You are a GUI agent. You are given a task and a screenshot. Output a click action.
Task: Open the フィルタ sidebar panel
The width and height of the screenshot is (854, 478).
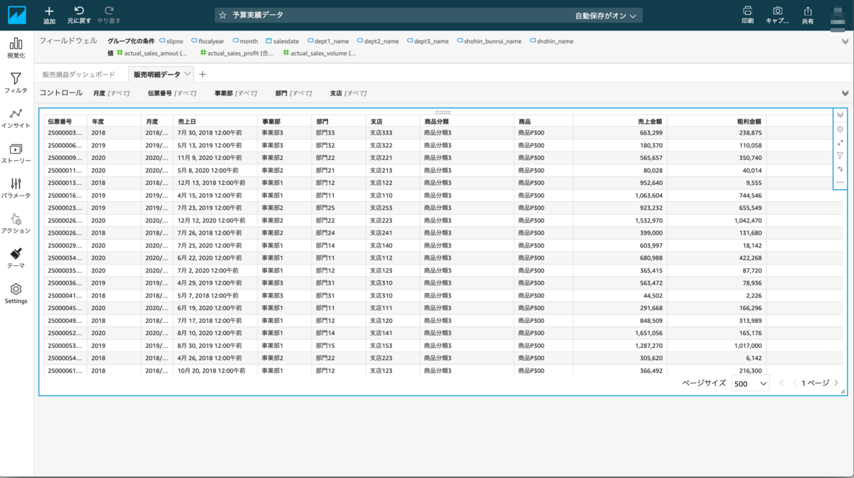coord(16,83)
